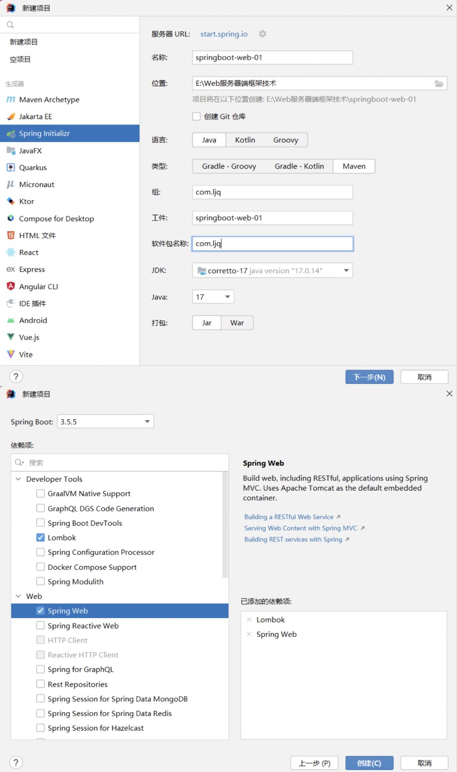Open help in the top dialog
Image resolution: width=457 pixels, height=772 pixels.
16,376
